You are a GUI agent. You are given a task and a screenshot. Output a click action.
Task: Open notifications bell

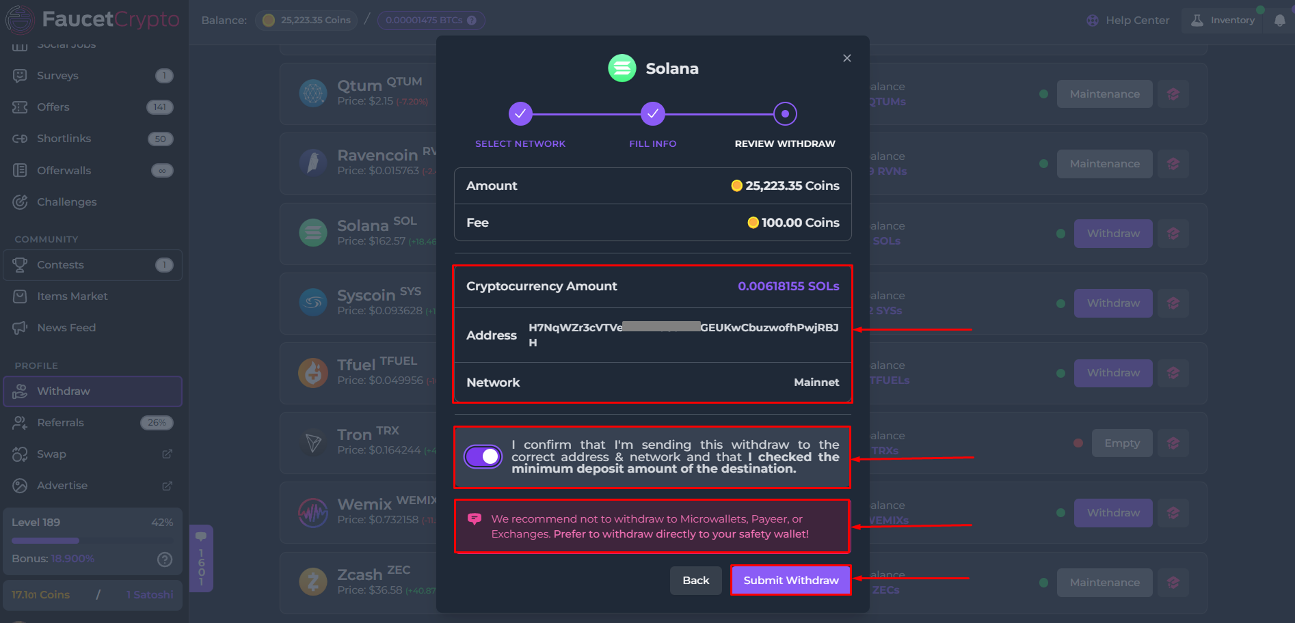tap(1279, 20)
